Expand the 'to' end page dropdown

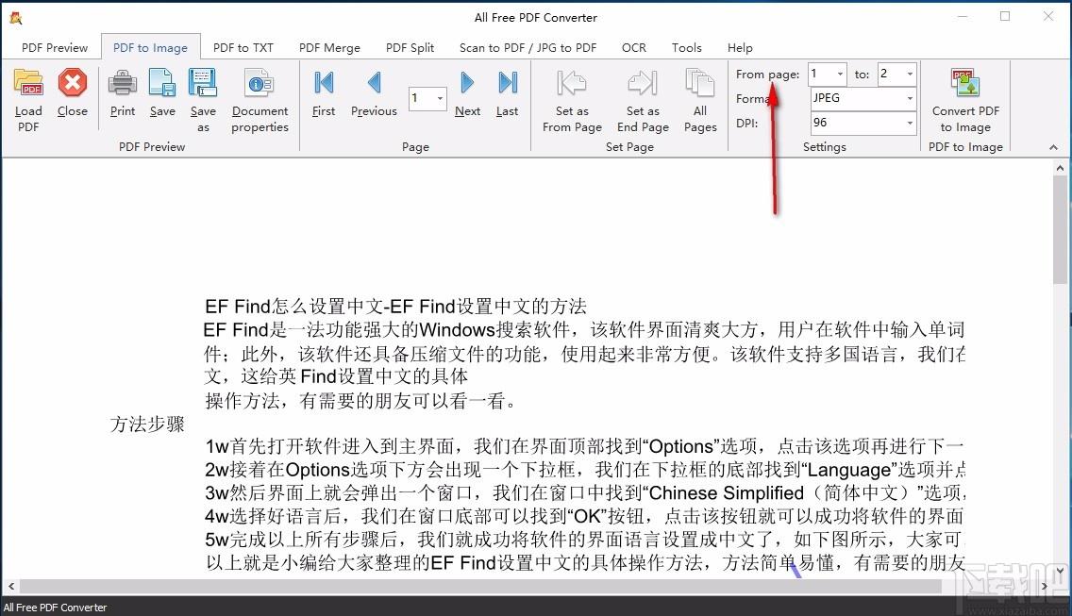(x=910, y=74)
